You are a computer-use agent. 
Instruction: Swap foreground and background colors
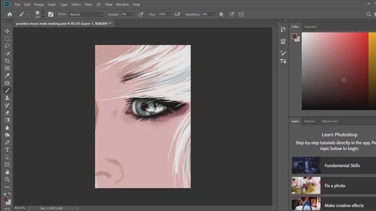pos(9,193)
